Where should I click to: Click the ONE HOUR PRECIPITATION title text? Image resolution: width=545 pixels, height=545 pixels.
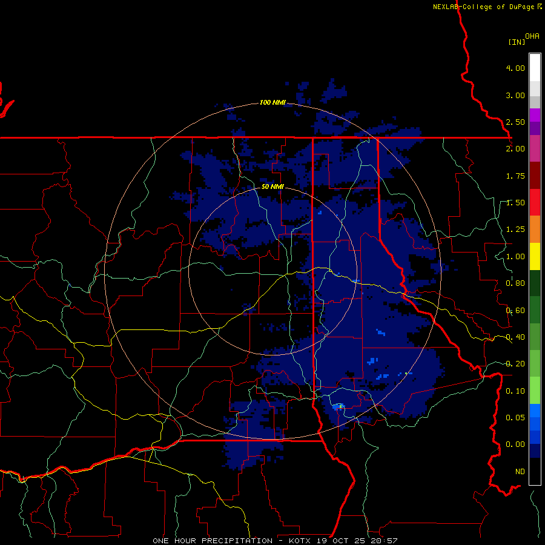tap(213, 541)
